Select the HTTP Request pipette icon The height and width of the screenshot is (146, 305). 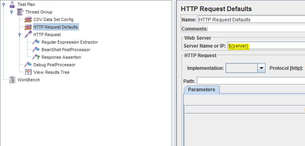(28, 35)
